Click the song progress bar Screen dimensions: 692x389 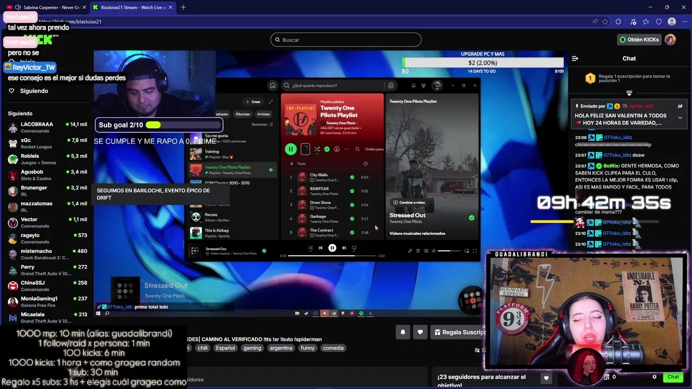pos(332,256)
